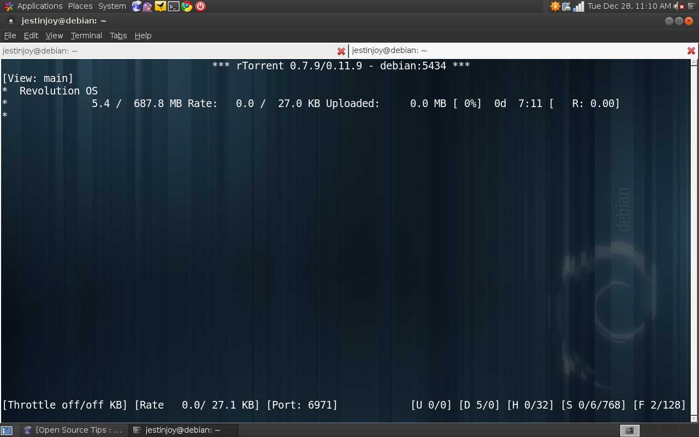
Task: Click the window selector icon at panel end
Action: [x=691, y=6]
